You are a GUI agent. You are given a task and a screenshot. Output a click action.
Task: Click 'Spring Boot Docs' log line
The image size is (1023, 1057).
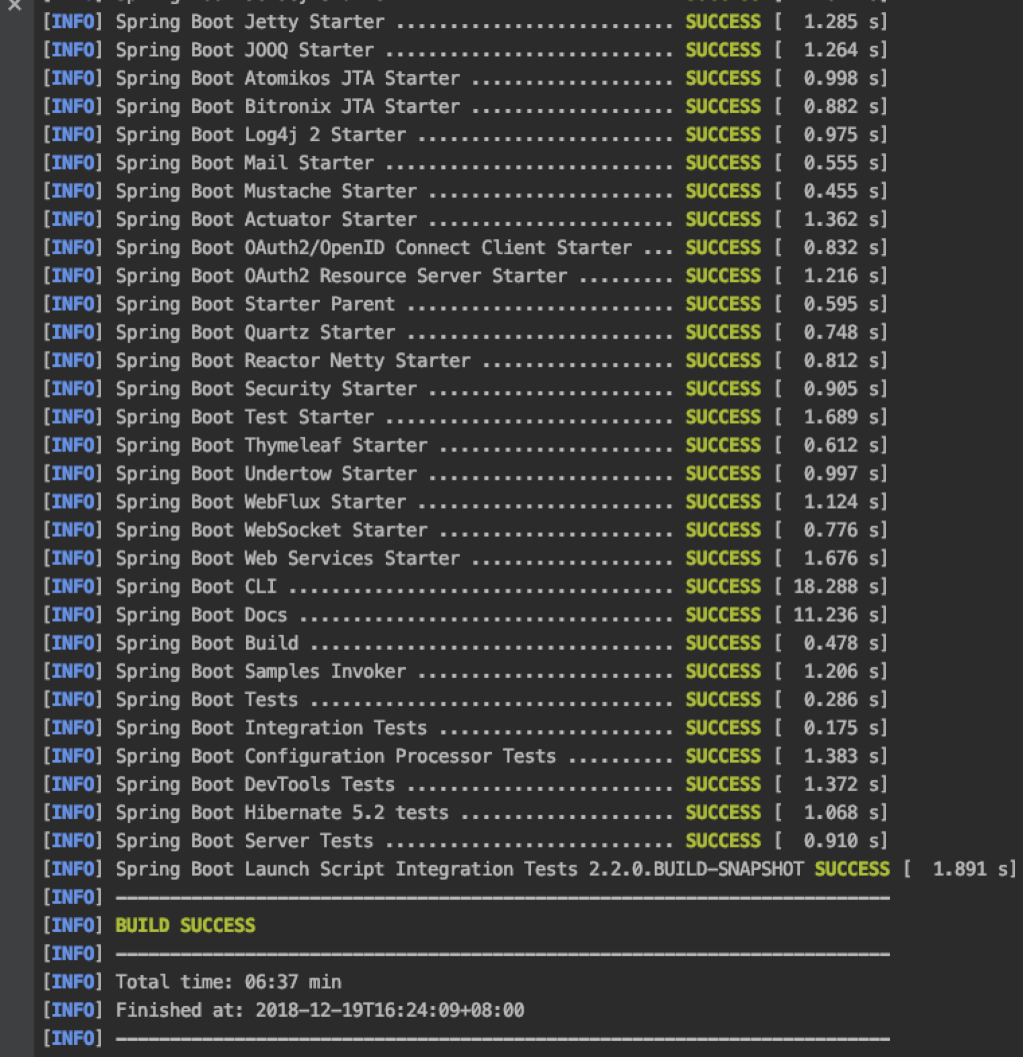pos(464,615)
